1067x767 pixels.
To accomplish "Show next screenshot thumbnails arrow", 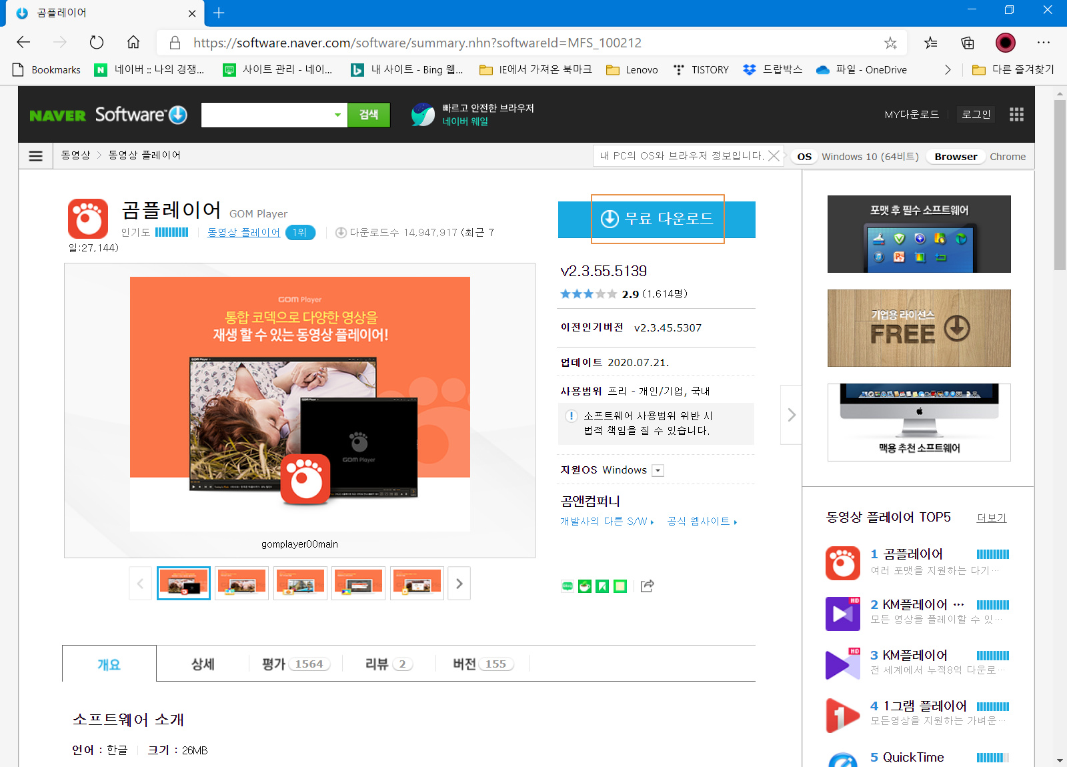I will 459,584.
